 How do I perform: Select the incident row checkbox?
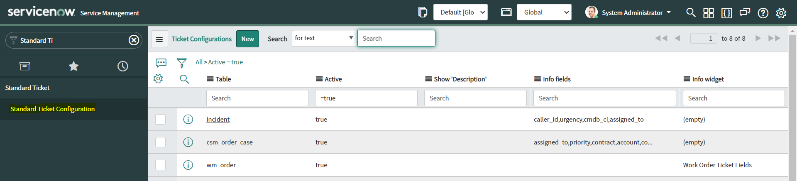click(x=161, y=120)
